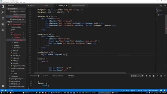
Task: Collapse the Component folder
Action: (x=17, y=35)
